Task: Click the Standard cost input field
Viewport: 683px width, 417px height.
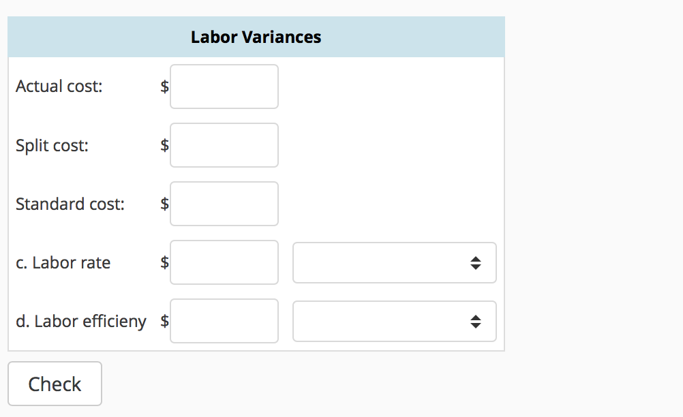Action: [224, 203]
